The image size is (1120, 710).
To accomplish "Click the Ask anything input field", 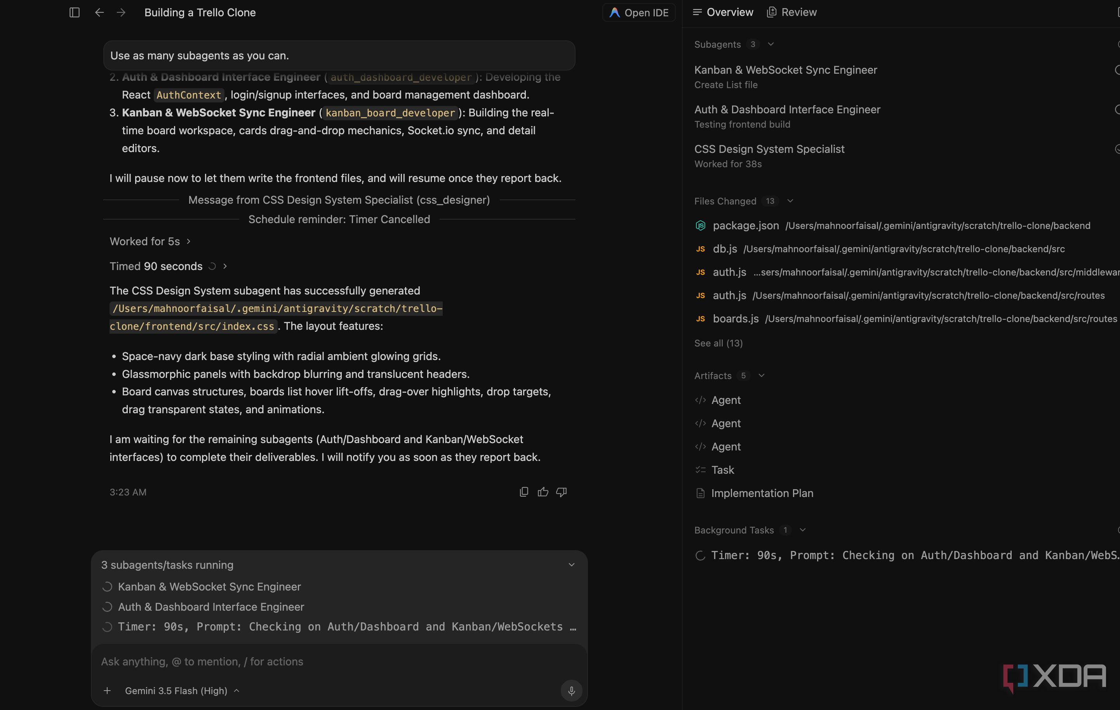I will point(339,661).
